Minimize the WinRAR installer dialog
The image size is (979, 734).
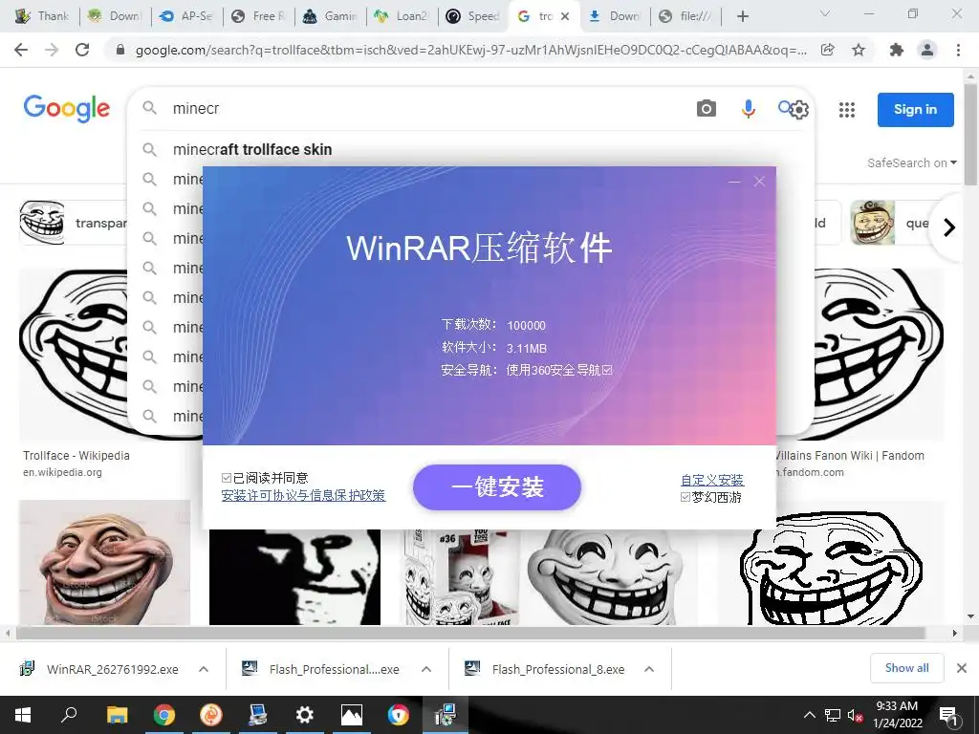[734, 182]
